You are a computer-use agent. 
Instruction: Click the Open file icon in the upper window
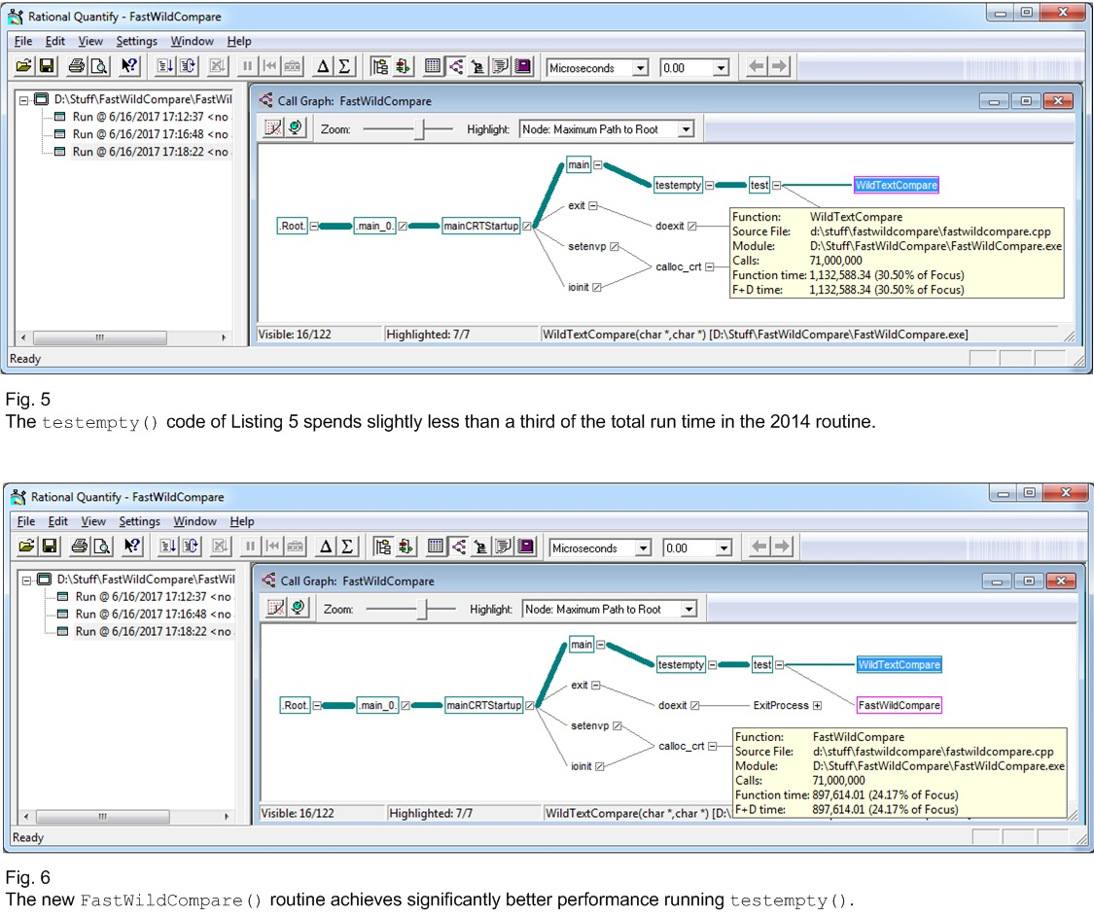[x=22, y=67]
